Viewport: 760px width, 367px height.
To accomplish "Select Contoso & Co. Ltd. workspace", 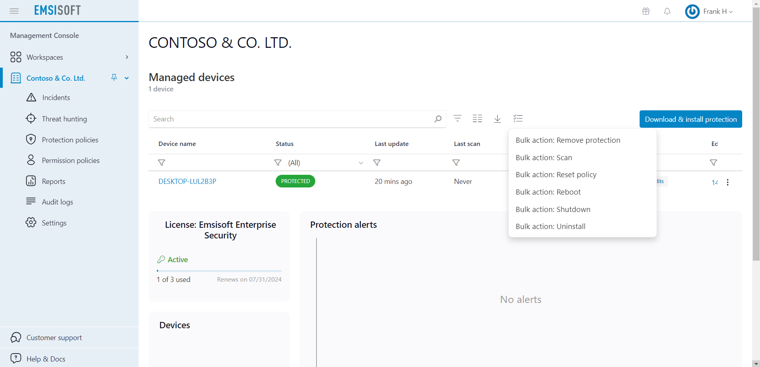I will [x=56, y=78].
